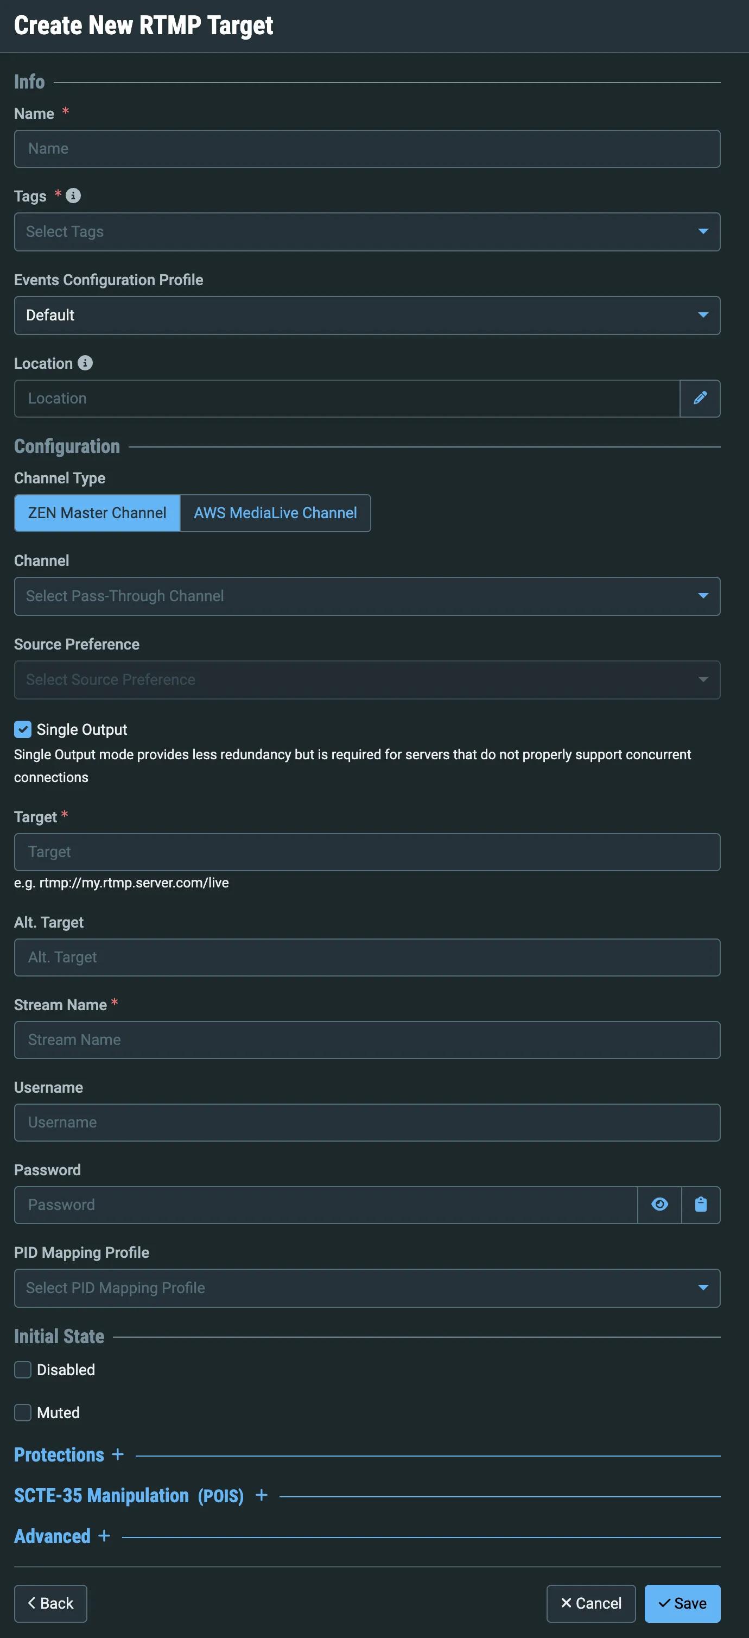The height and width of the screenshot is (1638, 749).
Task: Click the Alt. Target input field
Action: 367,957
